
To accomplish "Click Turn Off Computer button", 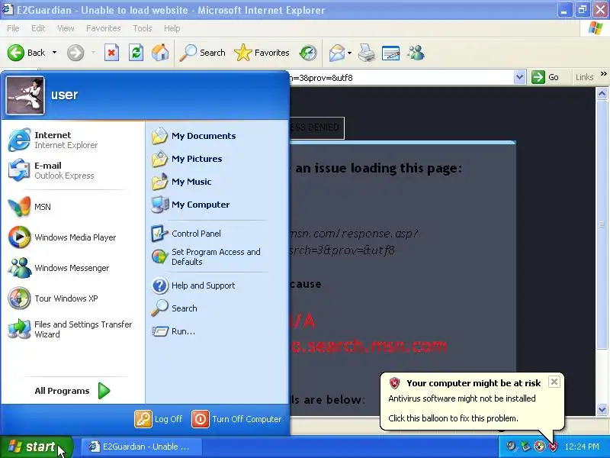I will click(237, 419).
